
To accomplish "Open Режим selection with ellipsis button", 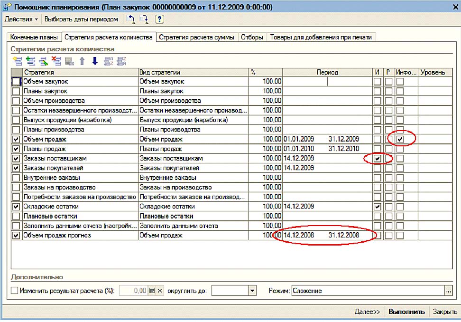I will coord(448,291).
